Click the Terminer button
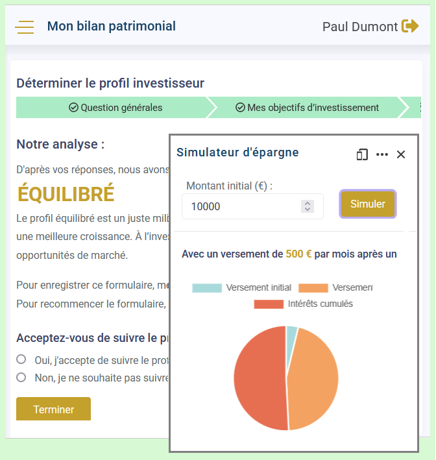This screenshot has width=436, height=460. 53,409
